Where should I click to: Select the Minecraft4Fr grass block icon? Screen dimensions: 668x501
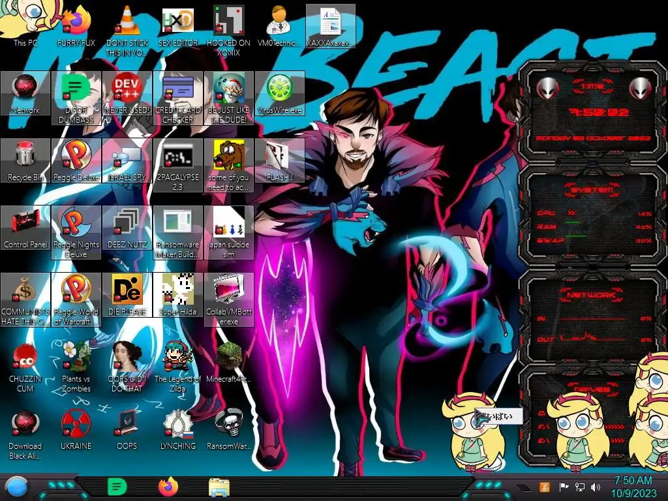click(x=228, y=362)
